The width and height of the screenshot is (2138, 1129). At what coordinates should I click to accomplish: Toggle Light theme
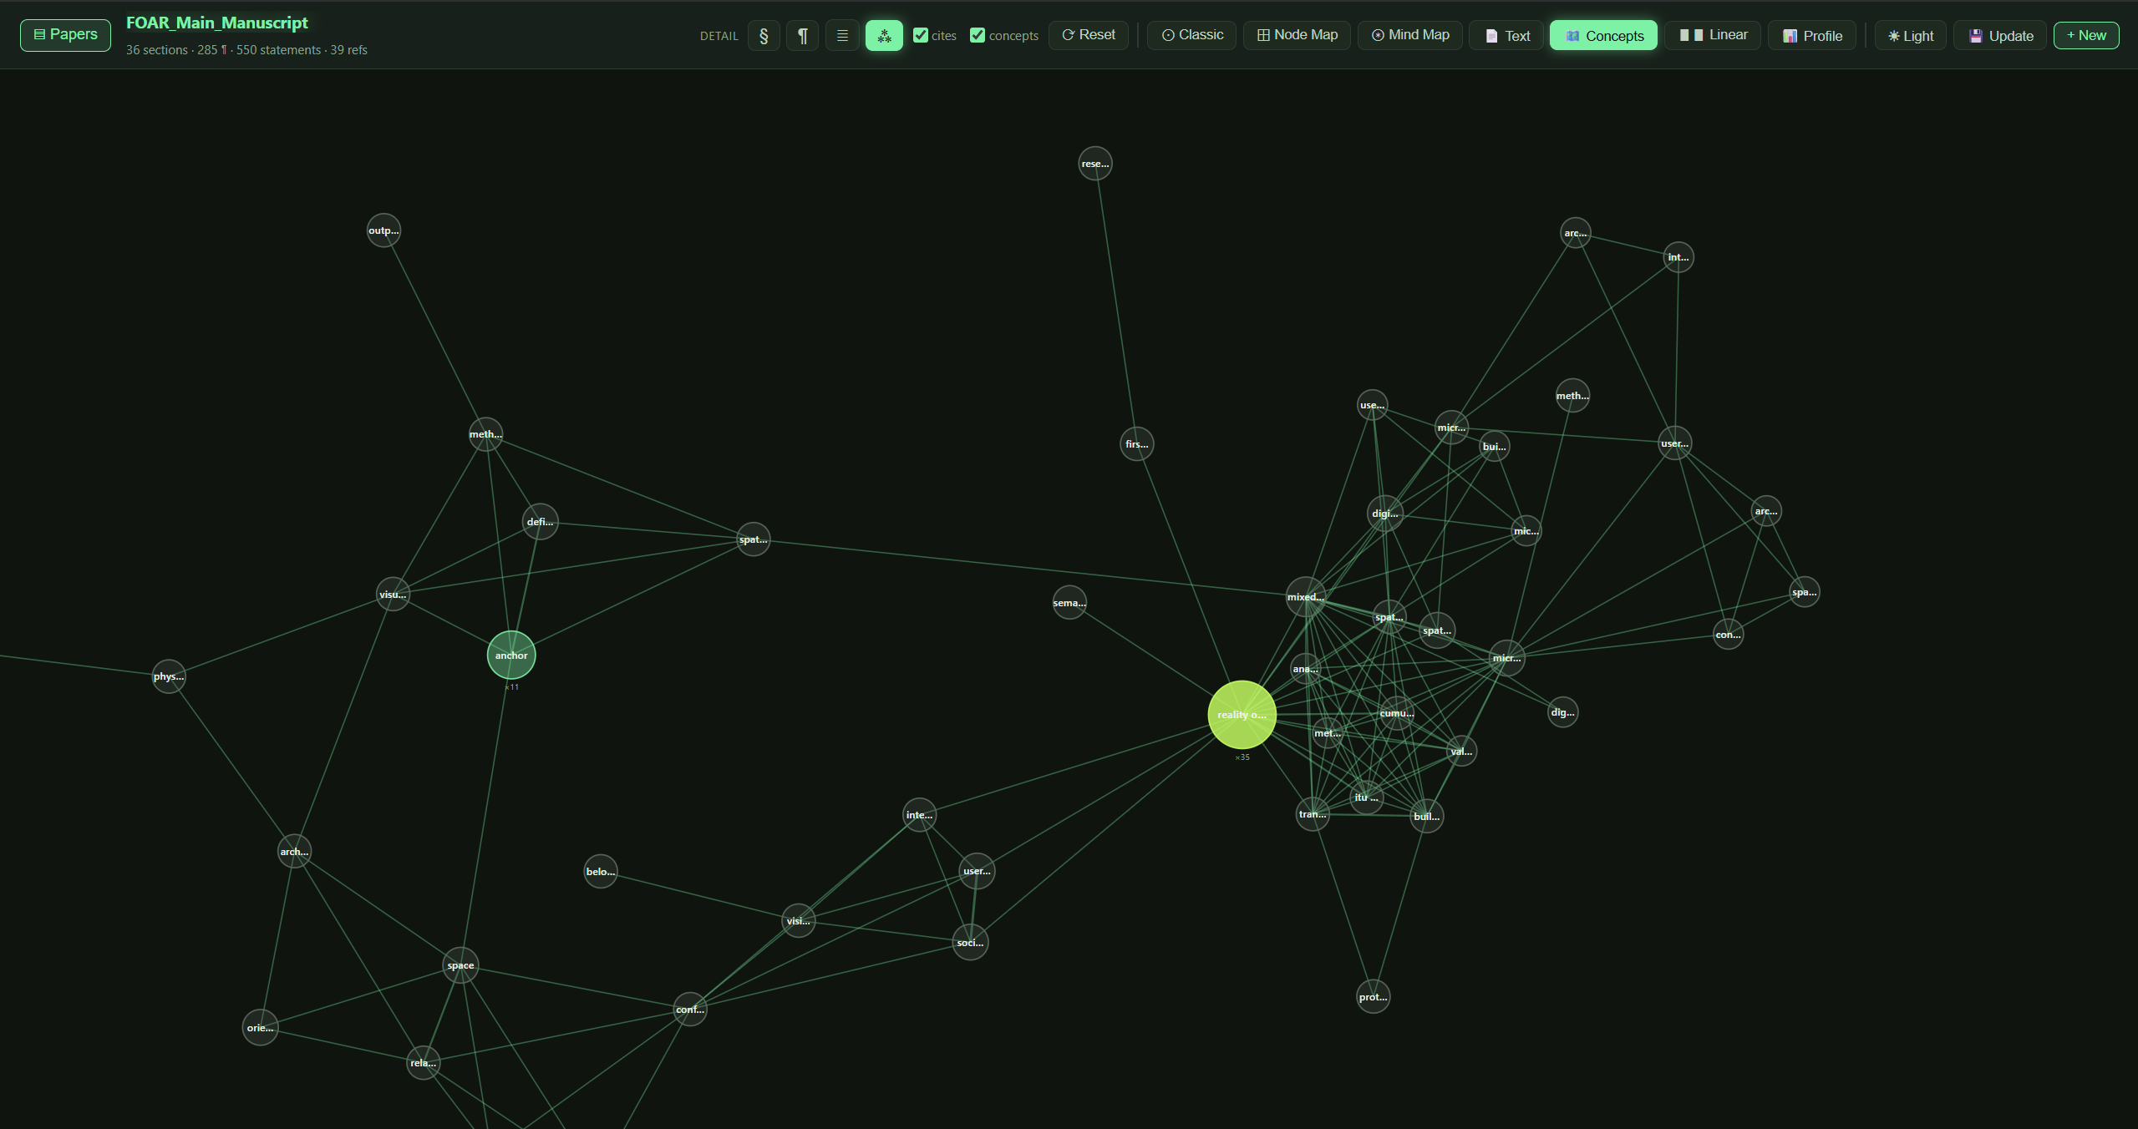click(1911, 35)
